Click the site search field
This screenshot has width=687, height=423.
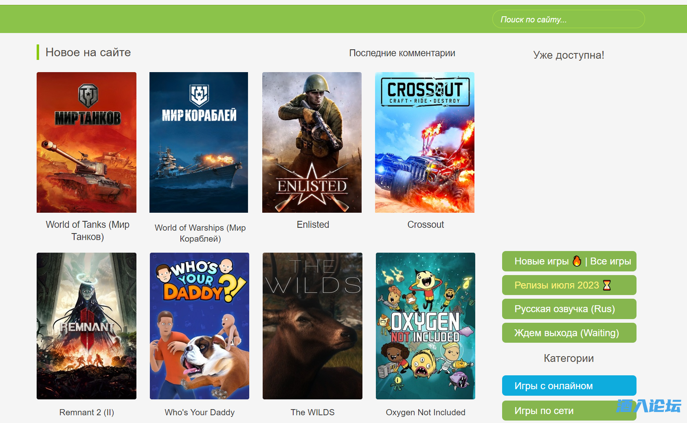click(x=568, y=19)
